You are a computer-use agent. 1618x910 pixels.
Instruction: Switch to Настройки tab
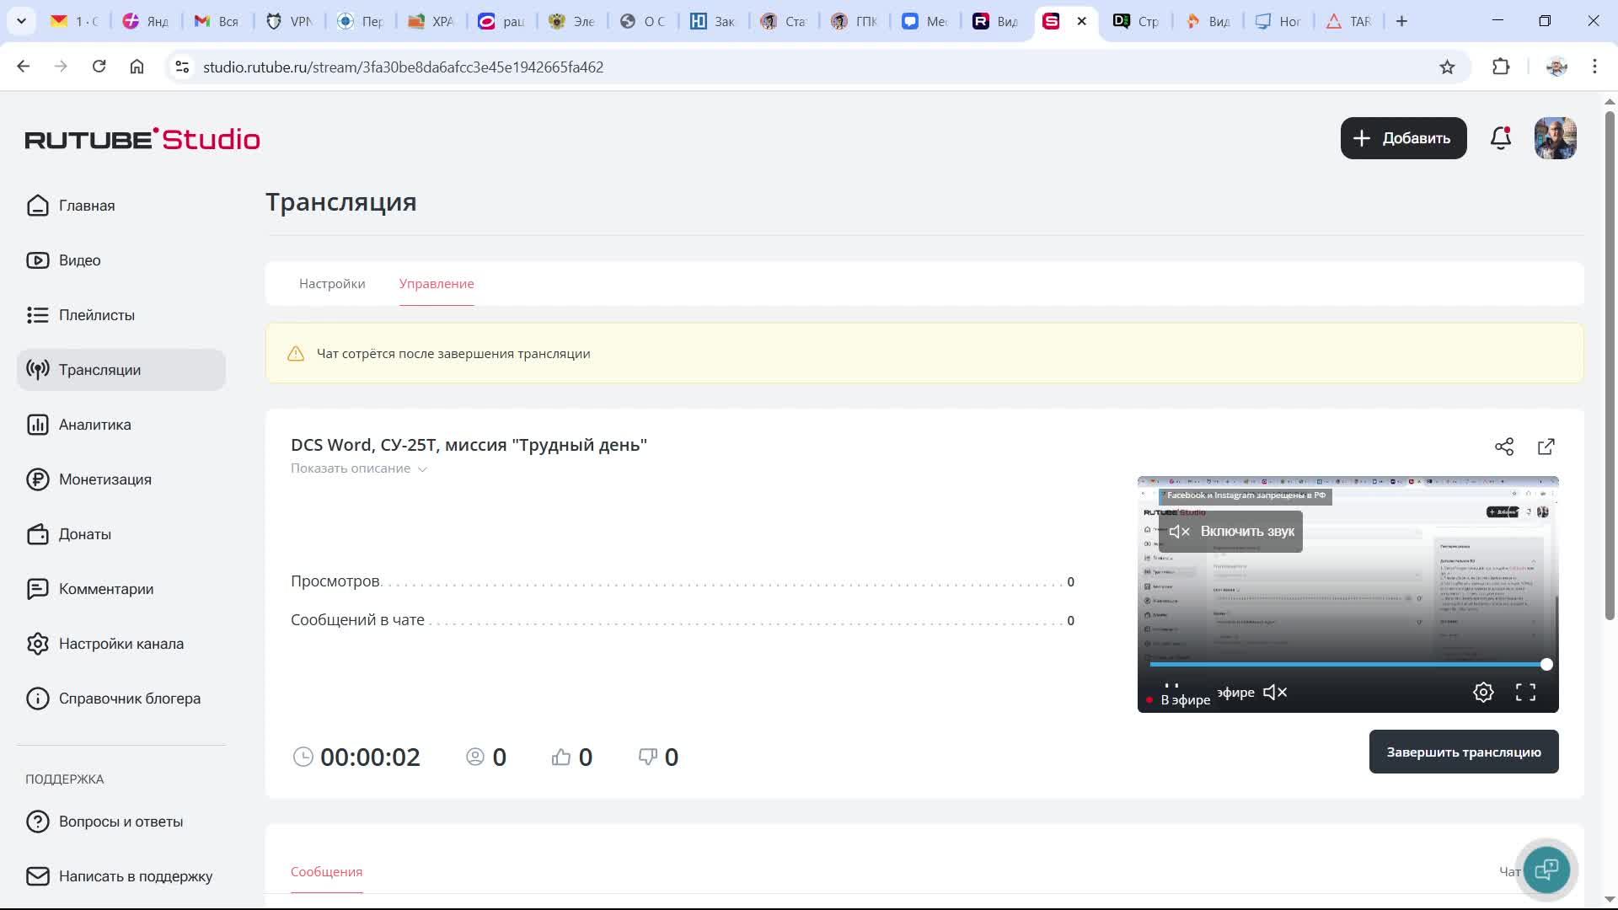pos(332,284)
